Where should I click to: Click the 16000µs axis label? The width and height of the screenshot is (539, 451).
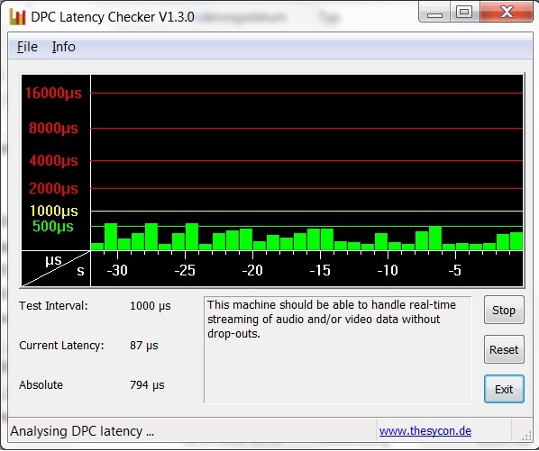(53, 93)
